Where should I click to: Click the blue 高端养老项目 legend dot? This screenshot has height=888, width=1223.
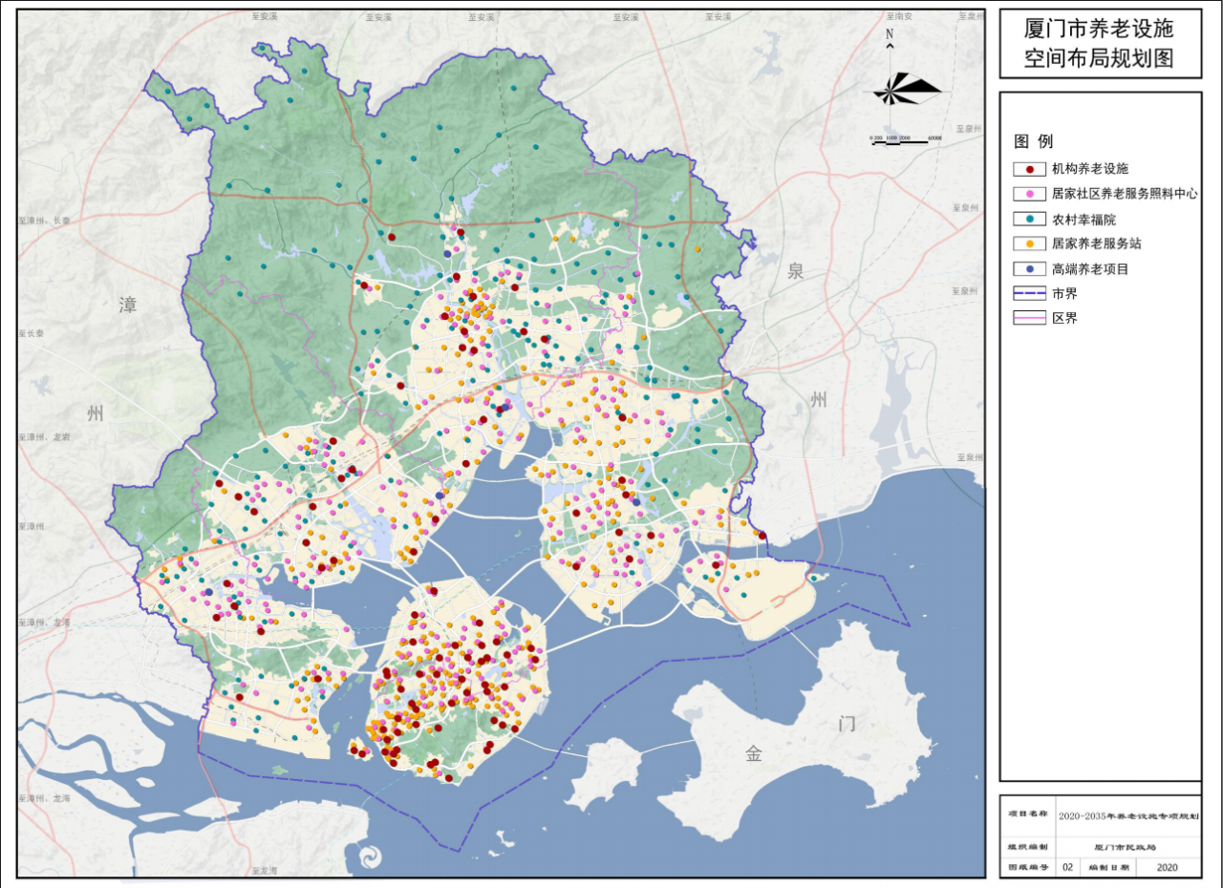point(1029,269)
